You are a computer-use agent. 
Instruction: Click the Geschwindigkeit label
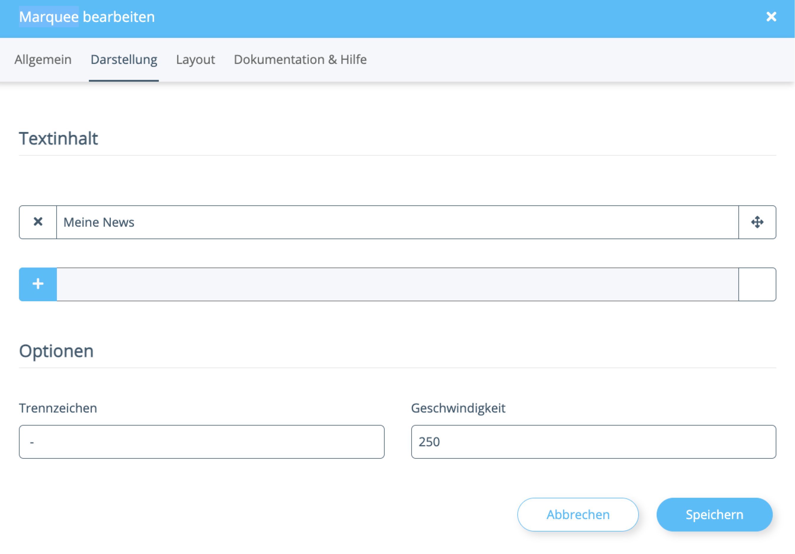(458, 408)
